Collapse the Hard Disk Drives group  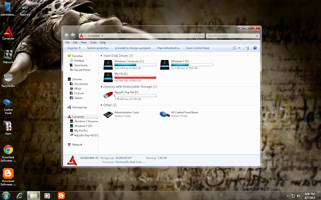101,55
